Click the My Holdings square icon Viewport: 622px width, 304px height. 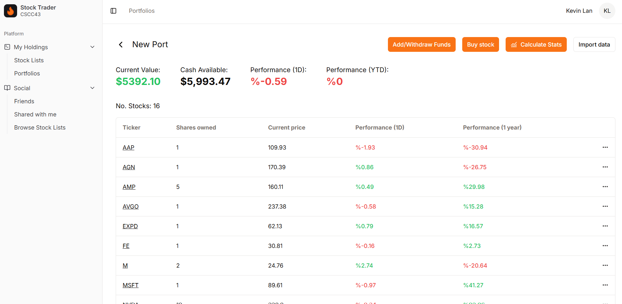coord(7,47)
